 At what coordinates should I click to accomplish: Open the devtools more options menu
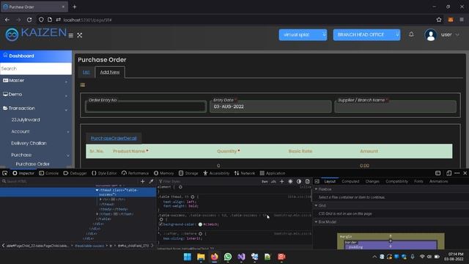[x=457, y=173]
